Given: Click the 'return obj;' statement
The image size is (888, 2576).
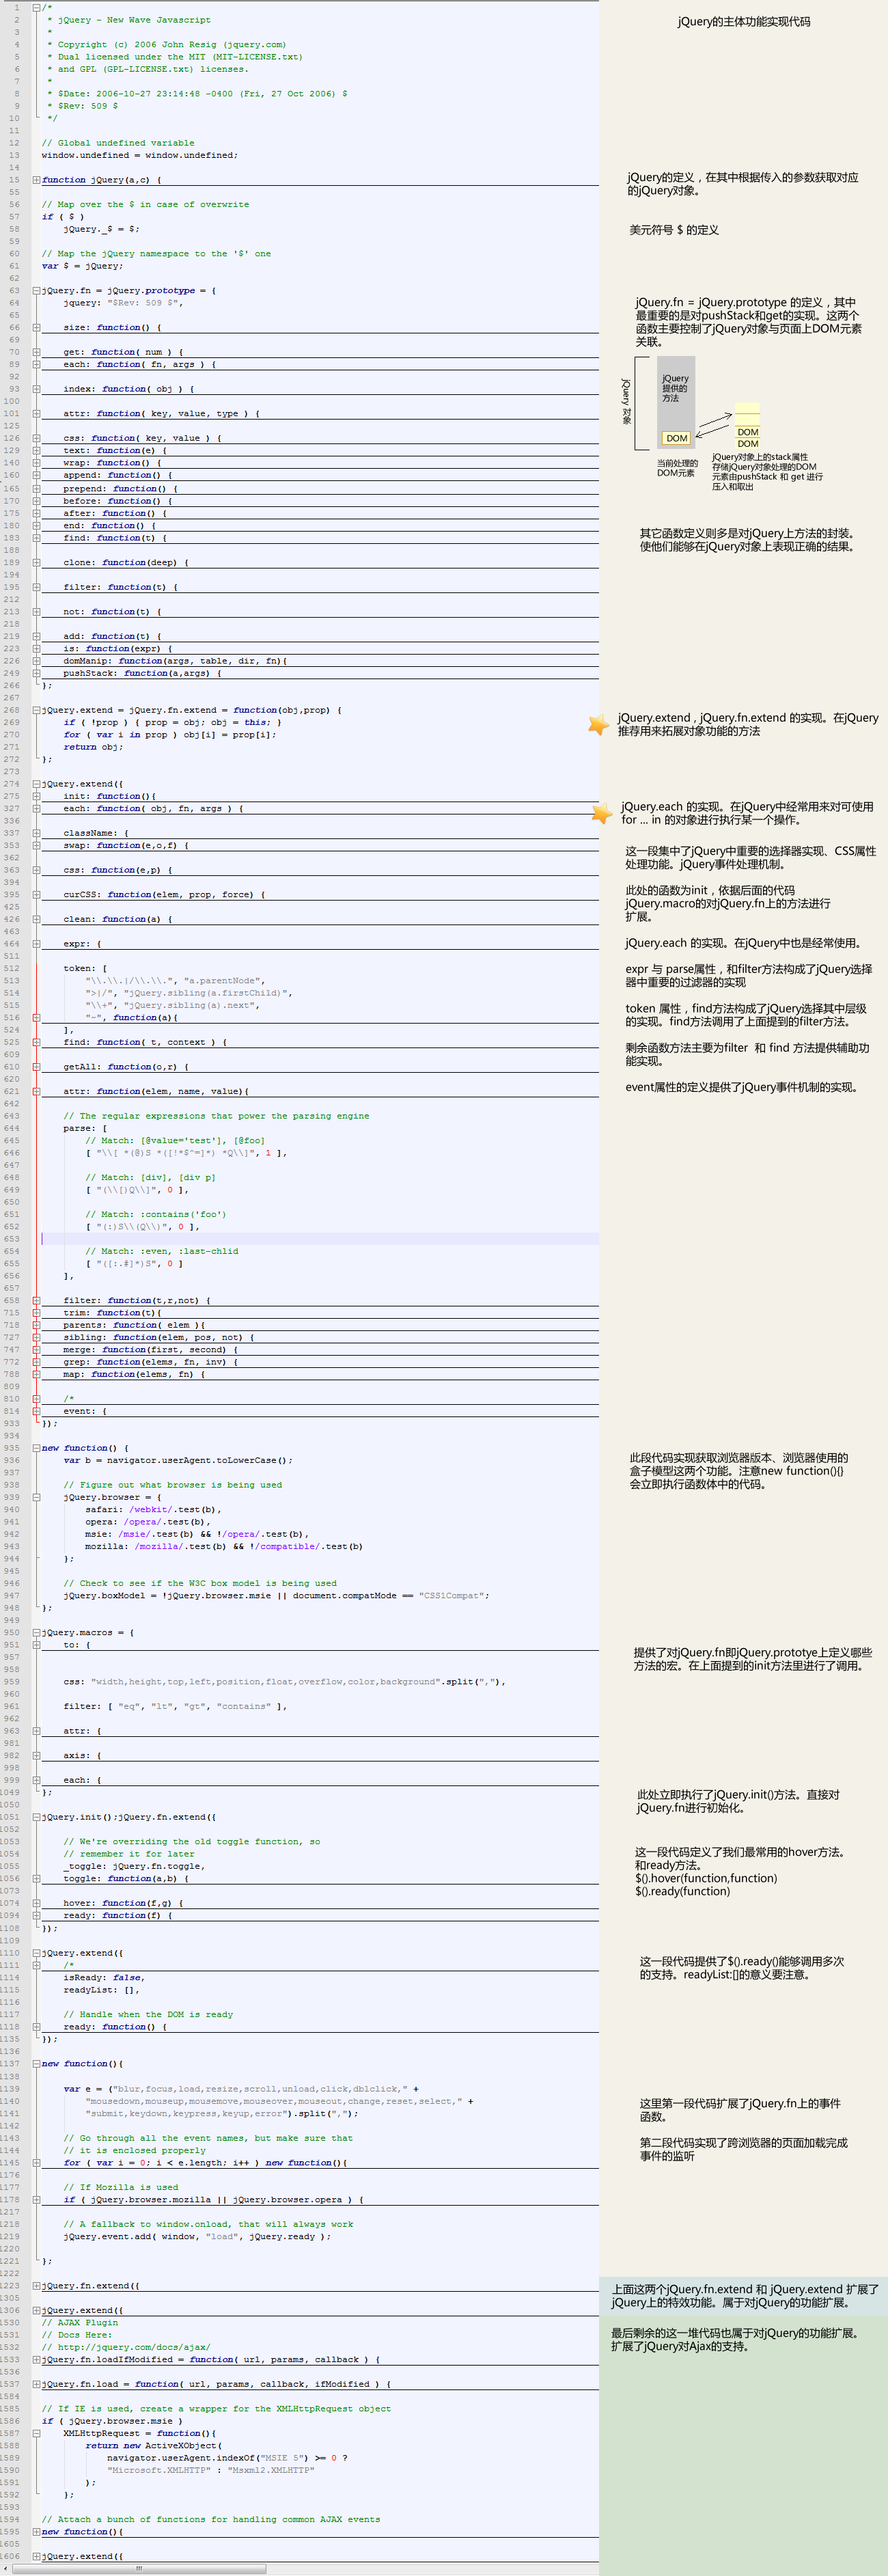Looking at the screenshot, I should tap(93, 747).
